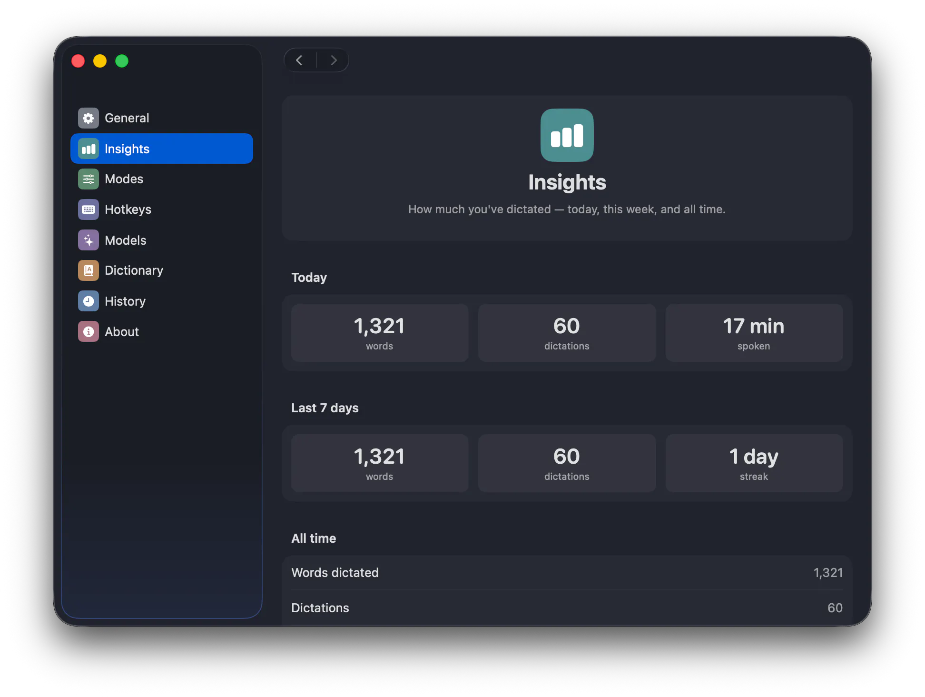Close the window with the red button

pyautogui.click(x=78, y=61)
